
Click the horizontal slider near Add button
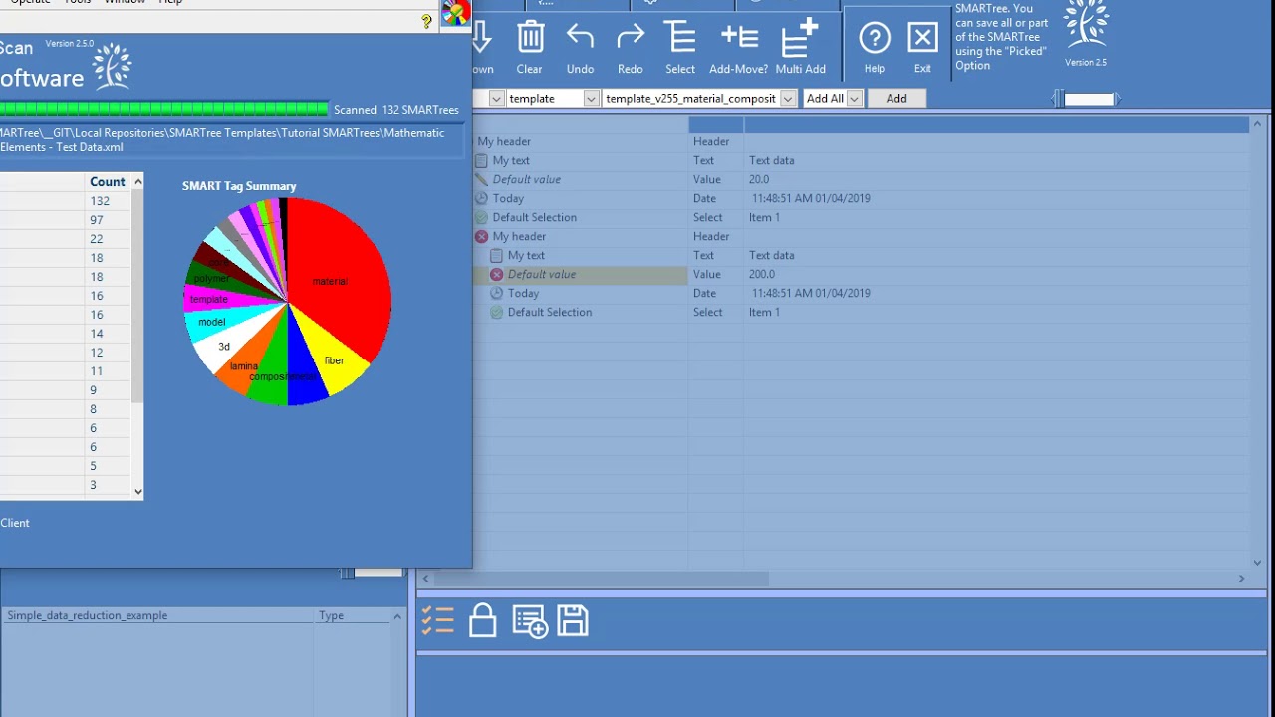click(x=1088, y=99)
